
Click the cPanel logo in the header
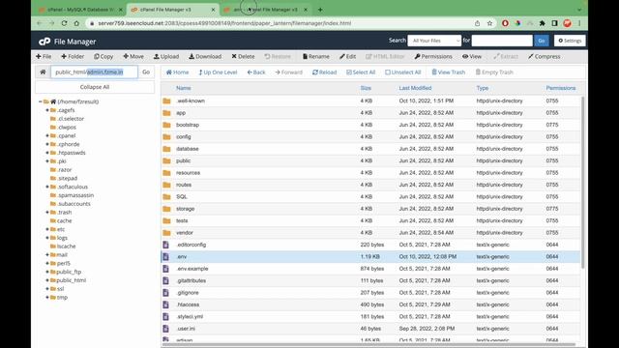pos(44,42)
